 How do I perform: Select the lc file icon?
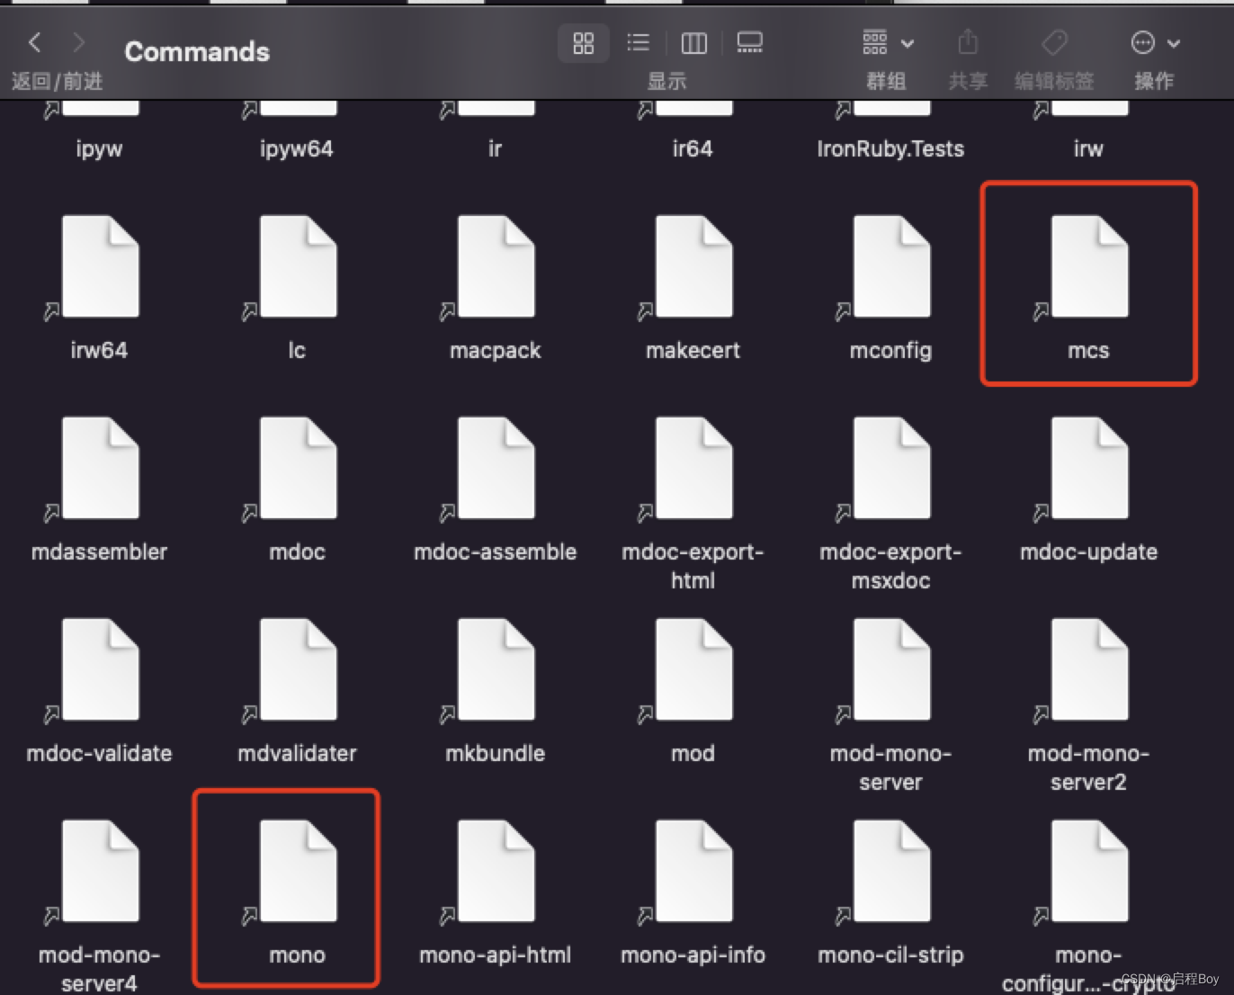point(298,266)
